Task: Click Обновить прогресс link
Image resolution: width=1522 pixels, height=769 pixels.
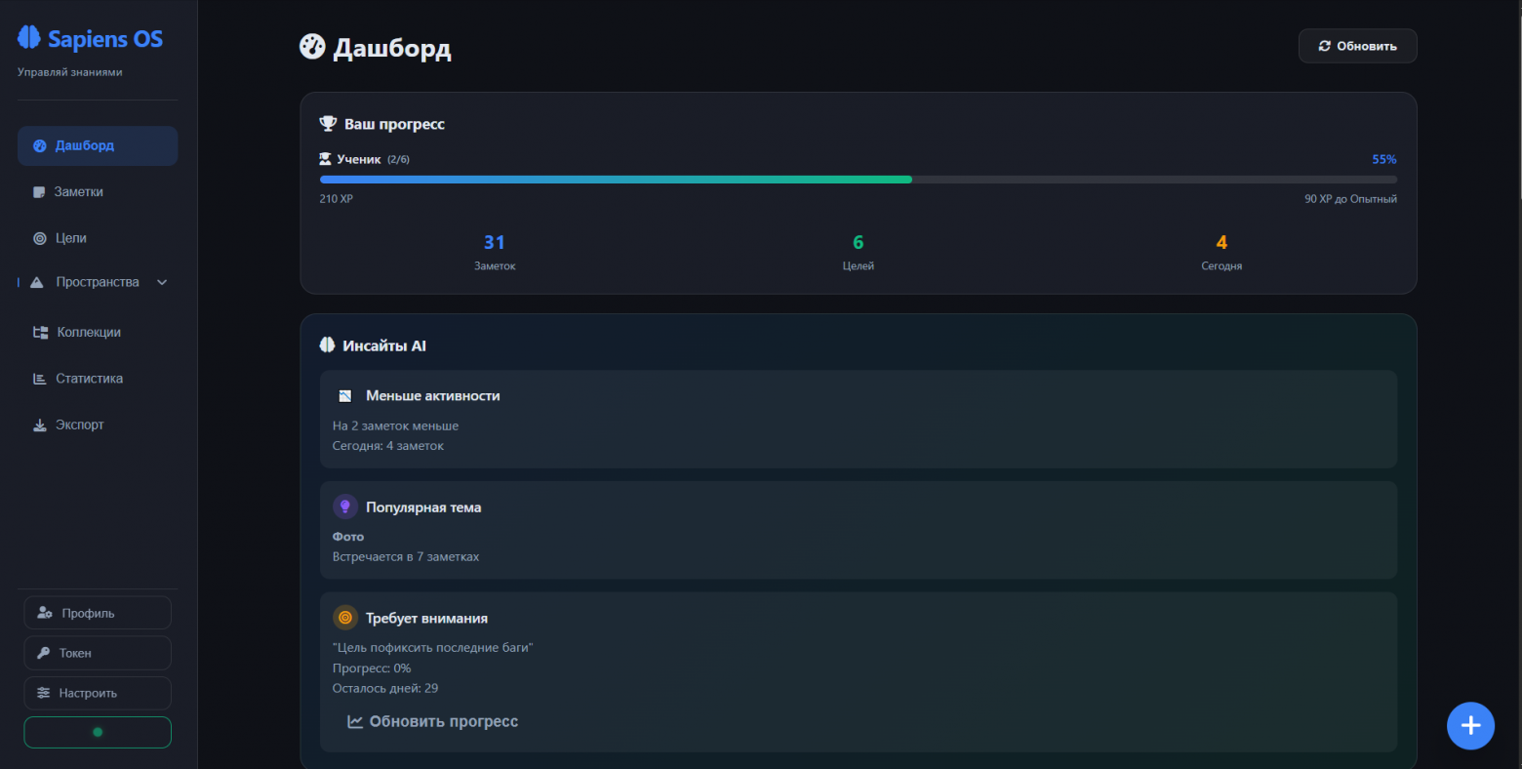Action: pos(433,722)
